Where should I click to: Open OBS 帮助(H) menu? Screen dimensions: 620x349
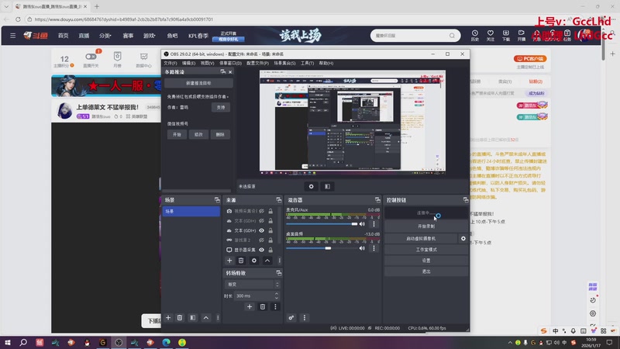[326, 64]
